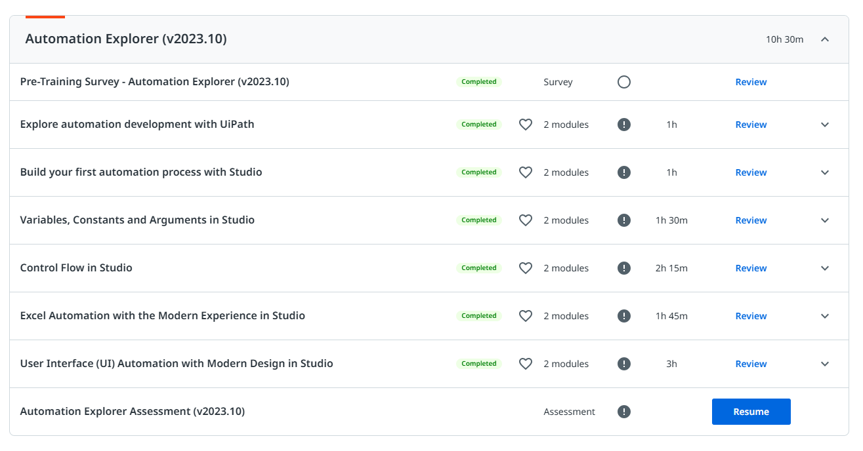
Task: Click the '2h 15m' duration
Action: coord(671,268)
